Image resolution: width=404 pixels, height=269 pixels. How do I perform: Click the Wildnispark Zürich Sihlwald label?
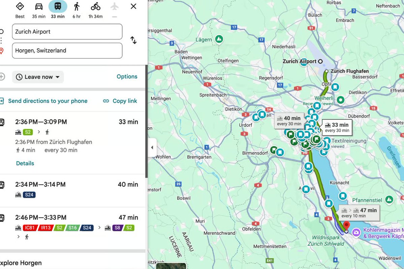(326, 241)
